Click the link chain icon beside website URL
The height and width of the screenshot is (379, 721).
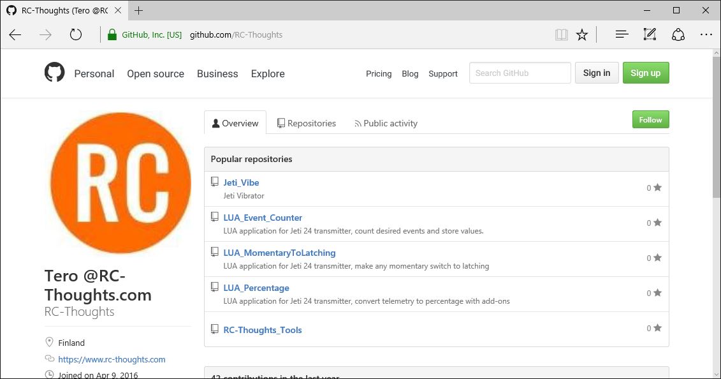(49, 359)
